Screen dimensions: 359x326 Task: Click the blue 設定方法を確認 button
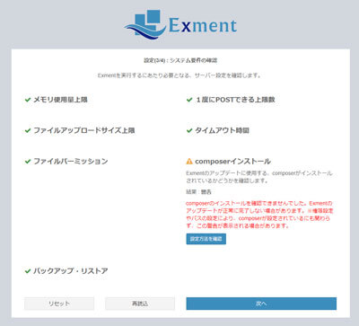point(206,239)
